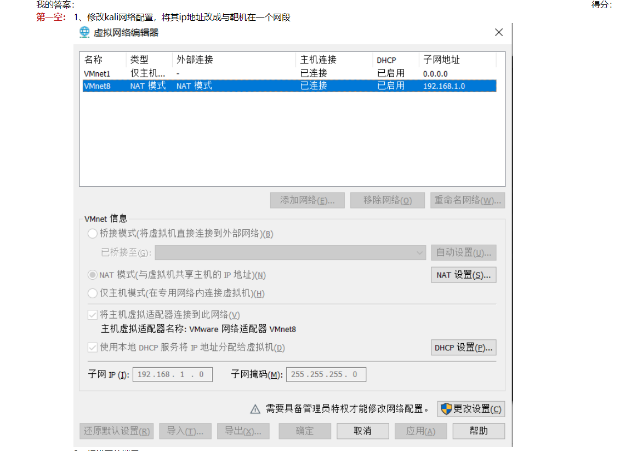
Task: Click subnet address 0.0.0.0 cell
Action: [x=435, y=74]
